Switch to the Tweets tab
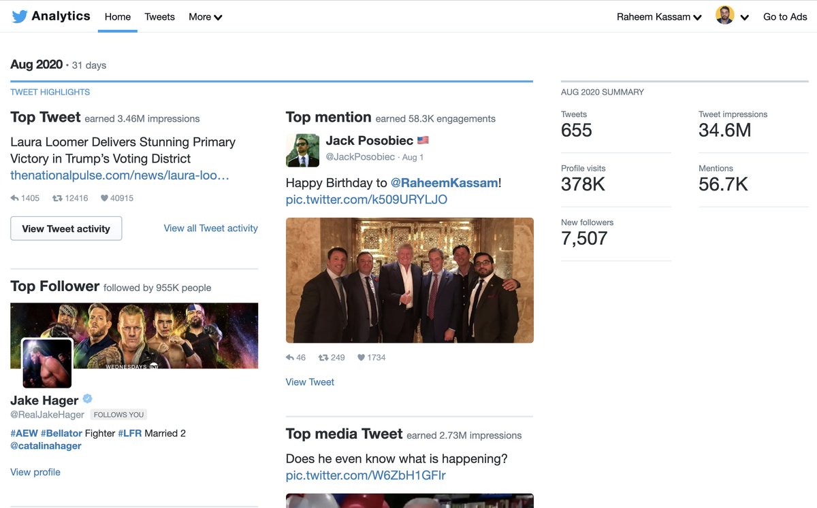Viewport: 817px width, 508px height. pos(159,17)
